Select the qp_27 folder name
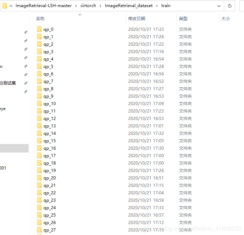This screenshot has width=244, height=235. click(x=49, y=230)
